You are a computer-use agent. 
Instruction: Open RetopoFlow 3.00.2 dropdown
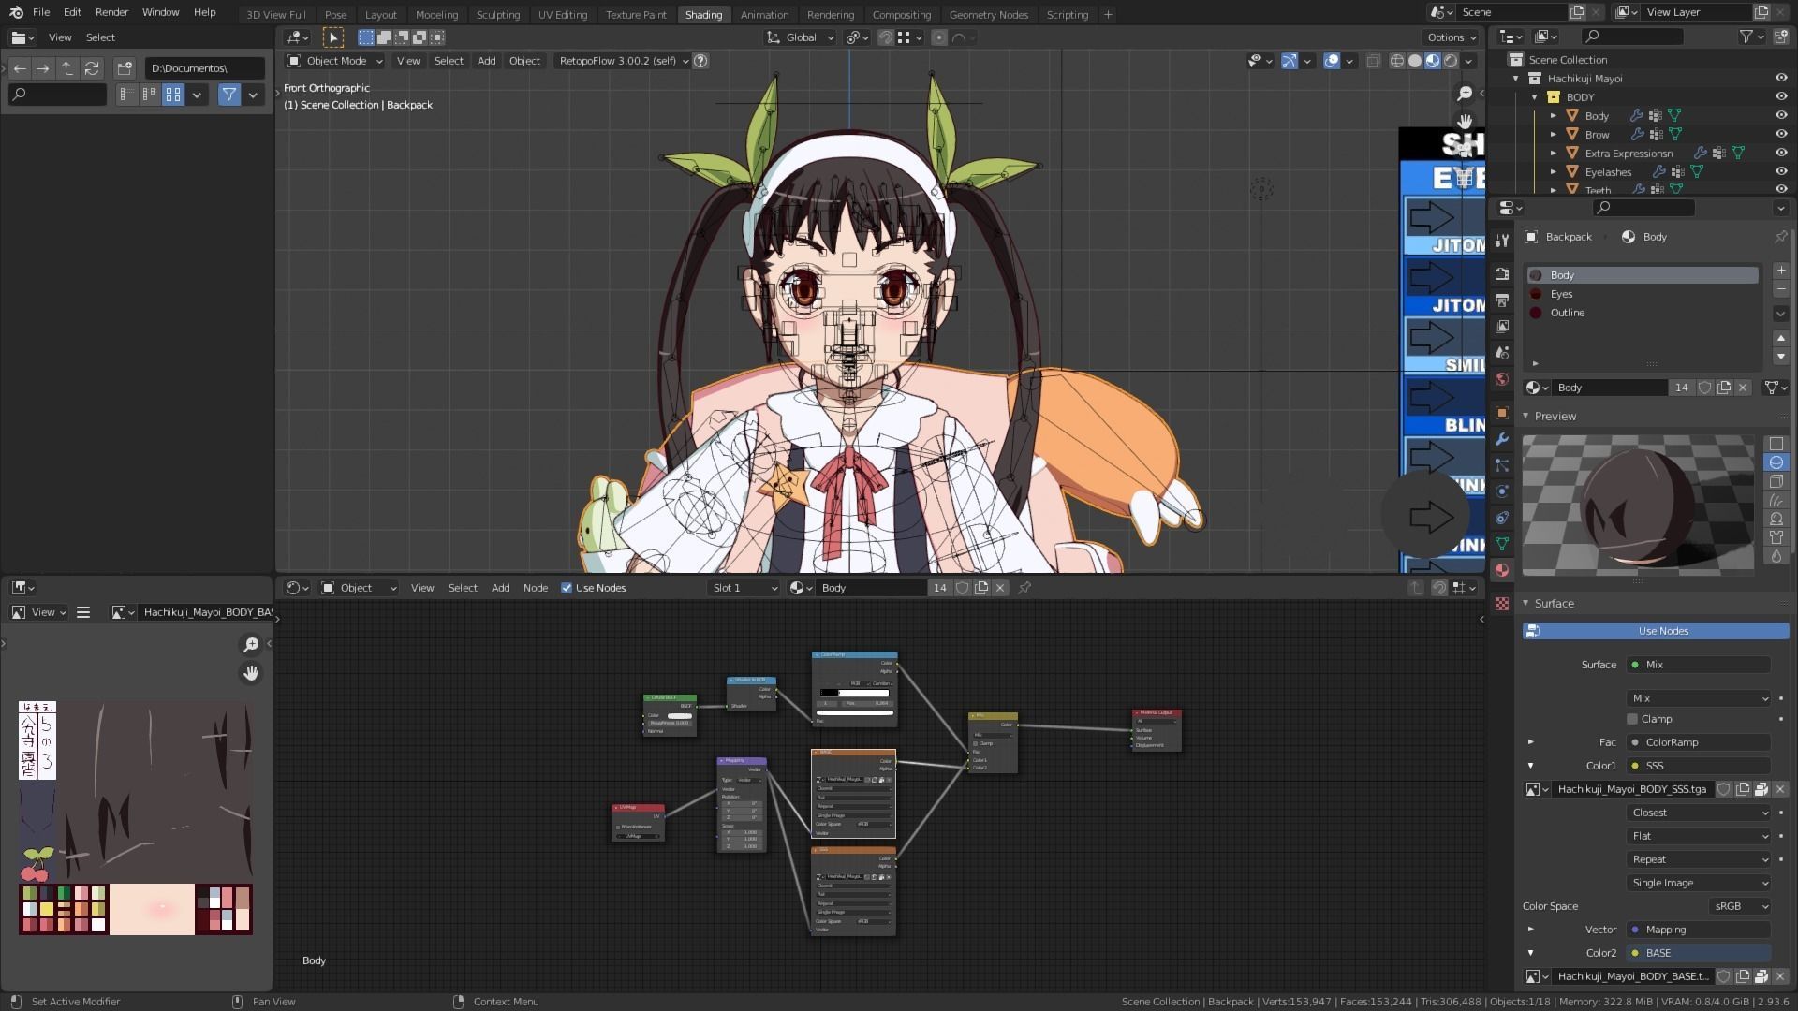[622, 61]
